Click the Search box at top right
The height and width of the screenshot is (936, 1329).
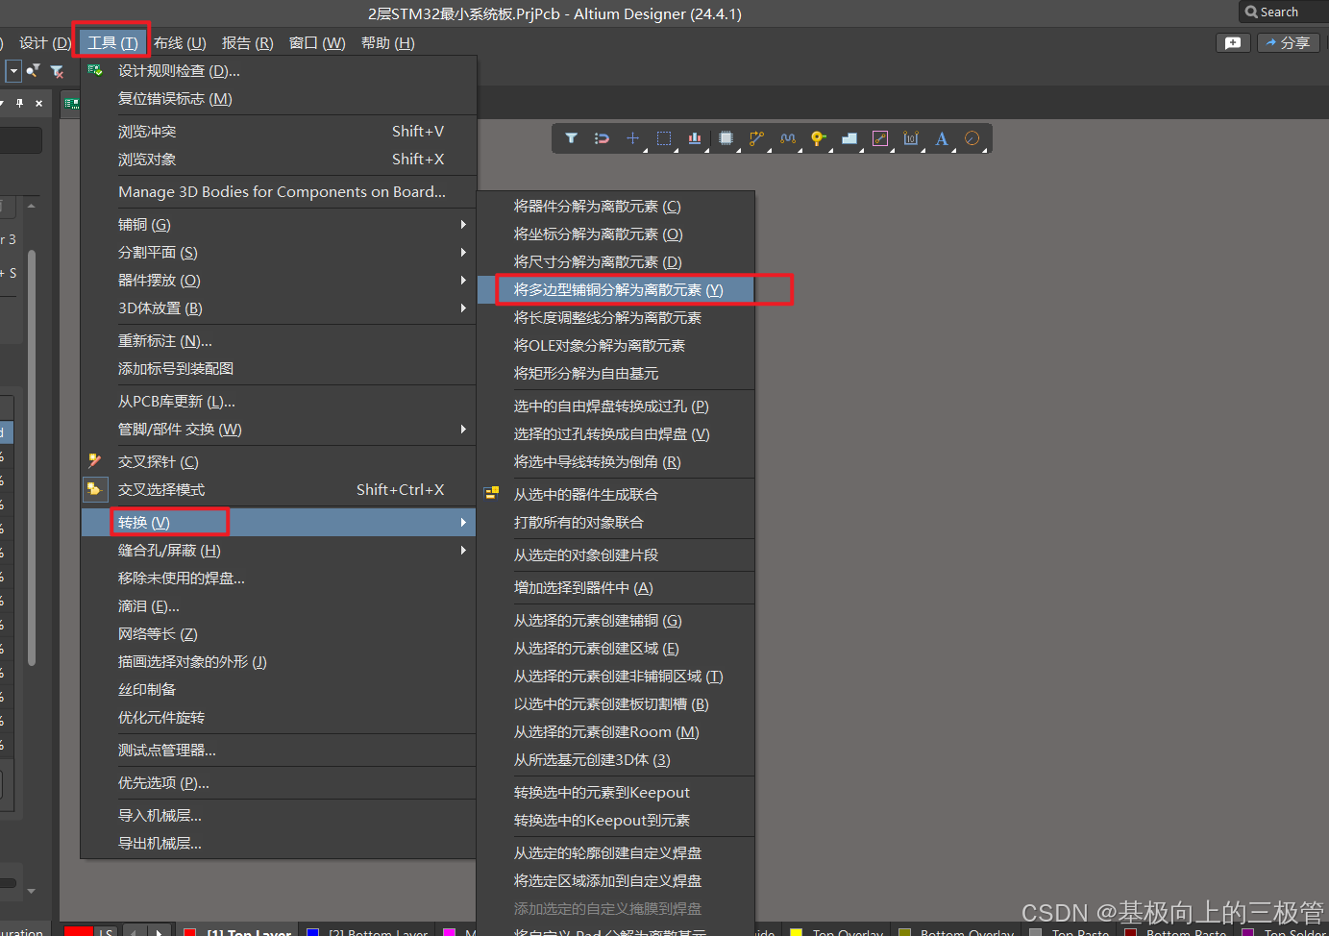(x=1284, y=12)
